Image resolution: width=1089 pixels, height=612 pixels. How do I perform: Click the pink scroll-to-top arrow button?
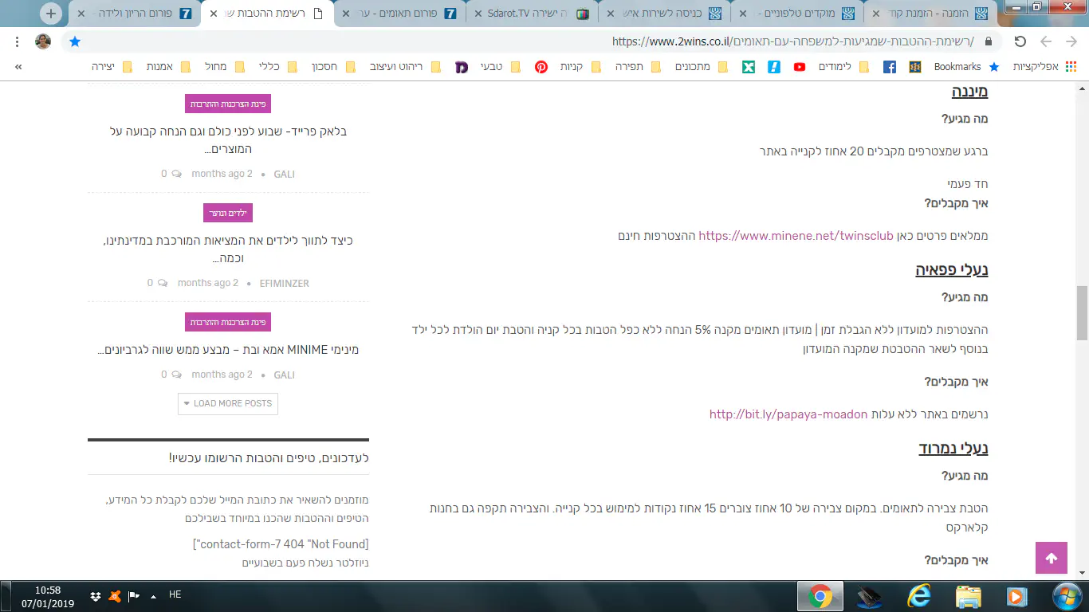pos(1051,558)
